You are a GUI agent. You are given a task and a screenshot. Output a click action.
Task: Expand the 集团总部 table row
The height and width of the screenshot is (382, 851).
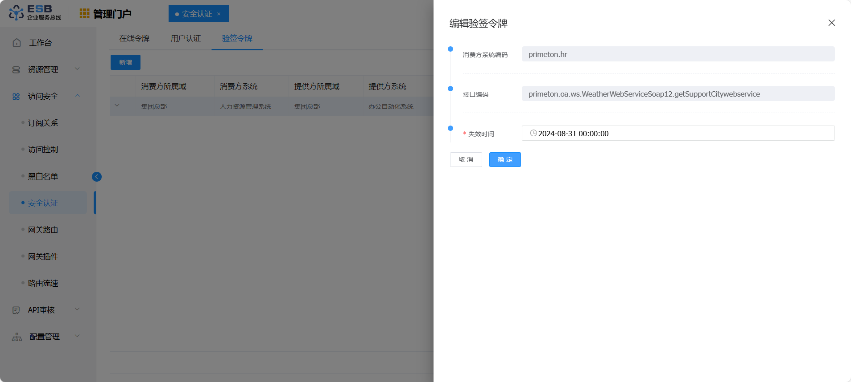117,106
